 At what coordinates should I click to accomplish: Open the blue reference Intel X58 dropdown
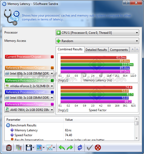click(29, 98)
